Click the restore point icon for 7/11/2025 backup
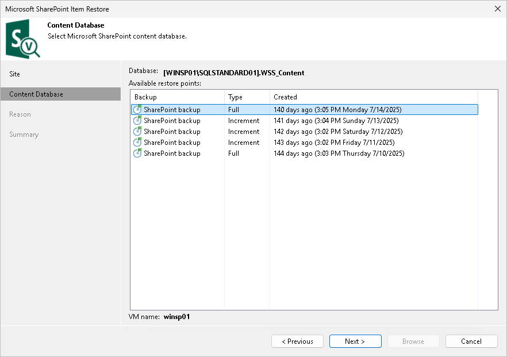Screen dimensions: 507x357 click(138, 143)
